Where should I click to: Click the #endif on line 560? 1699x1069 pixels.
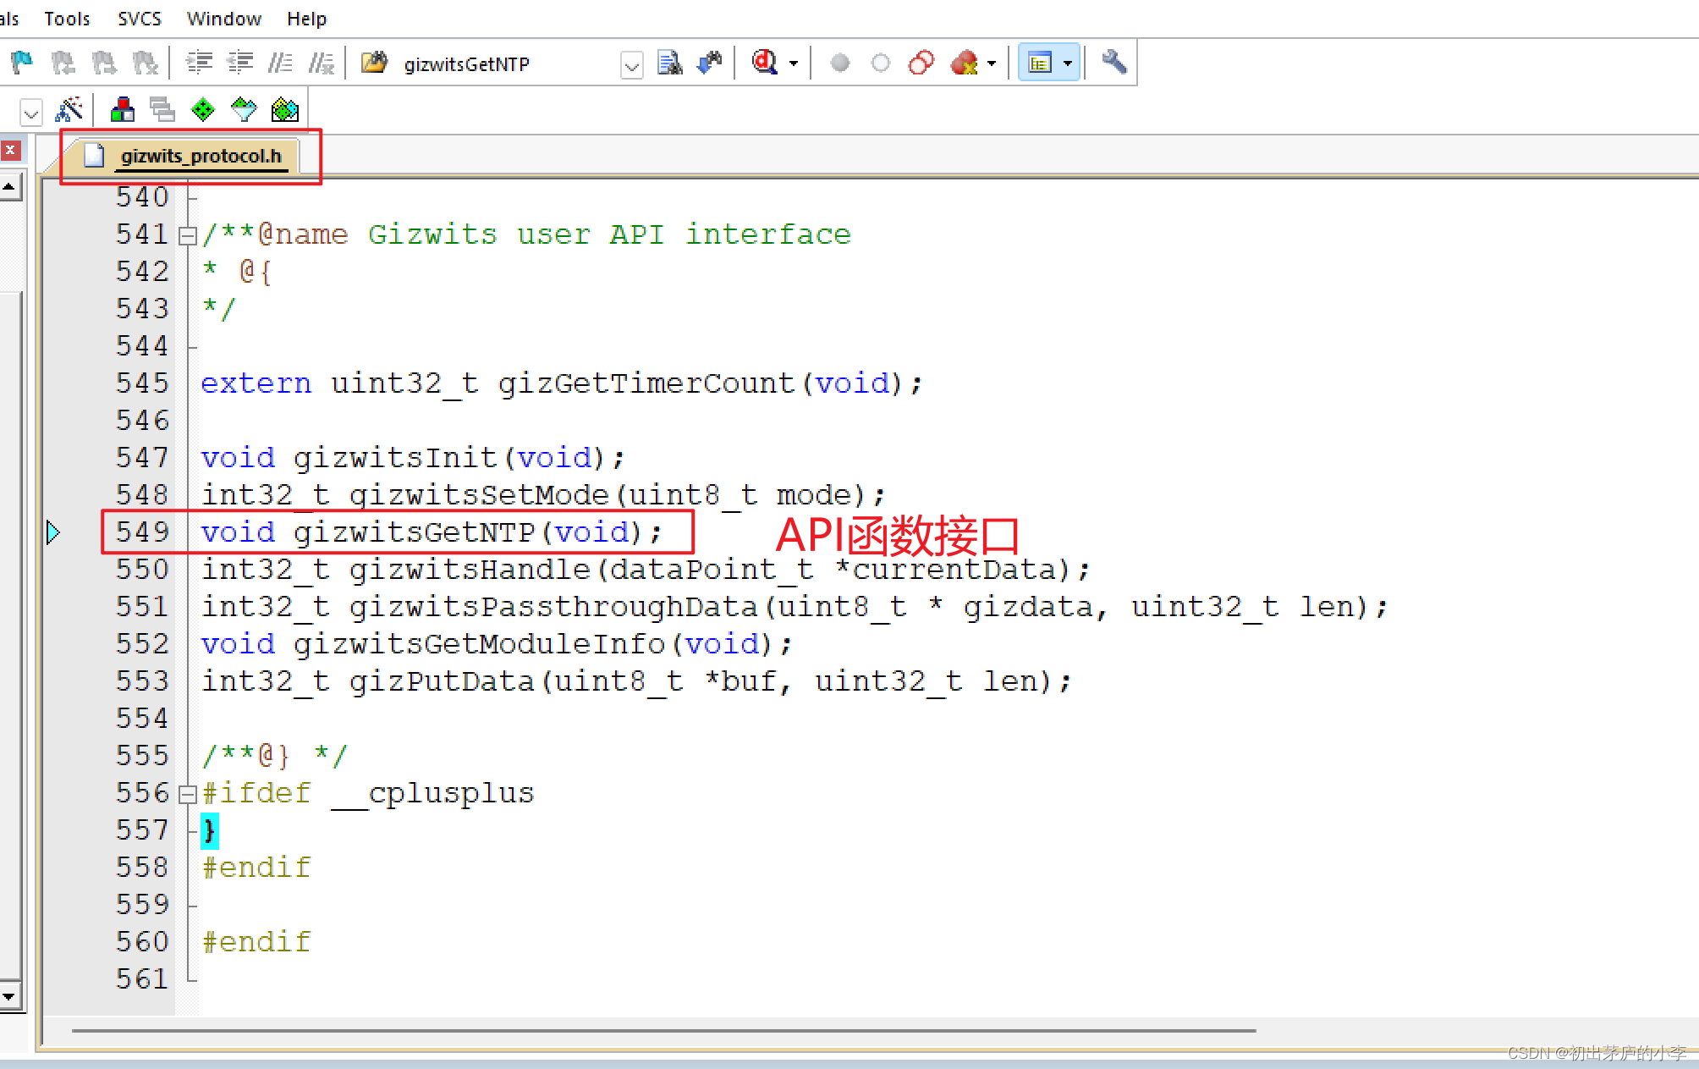(x=256, y=942)
